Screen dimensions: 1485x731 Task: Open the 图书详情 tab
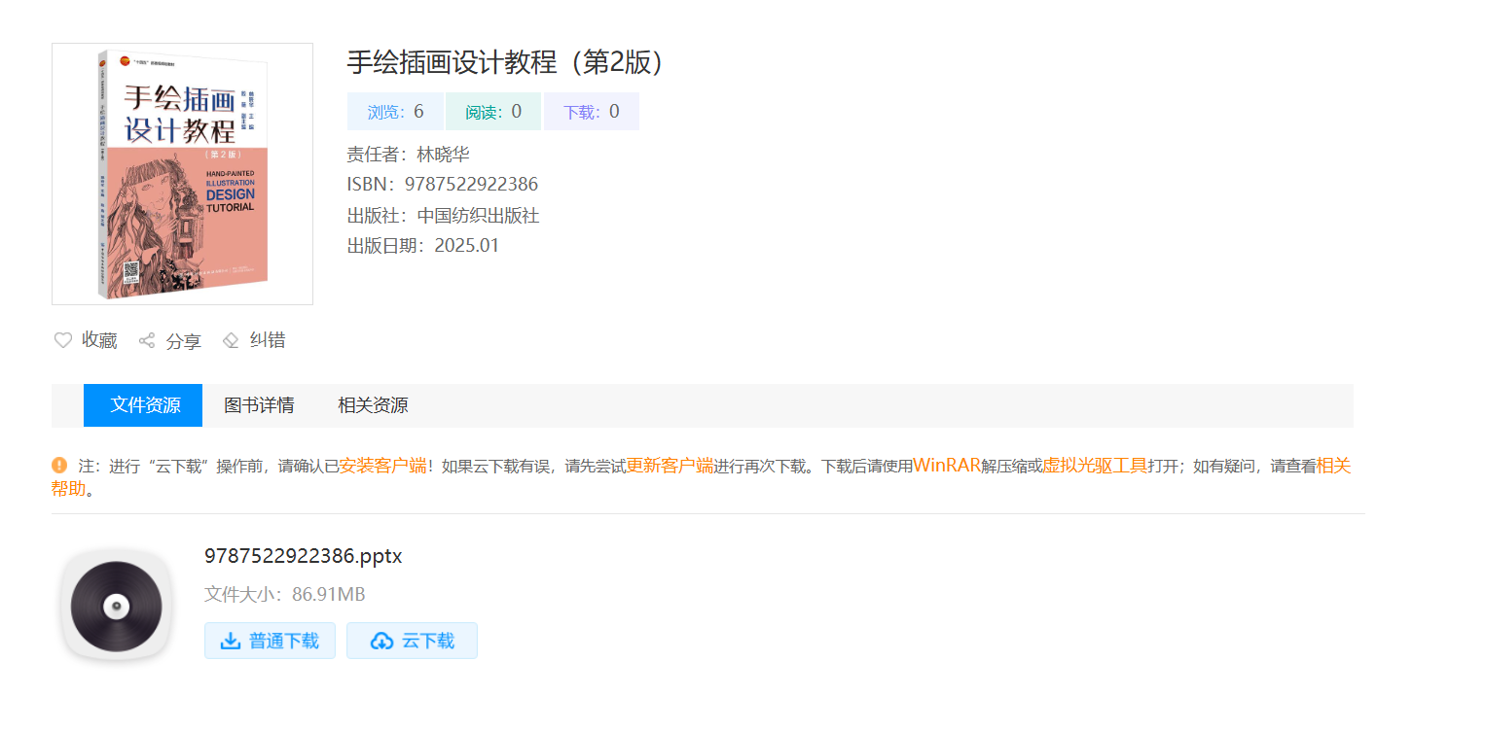tap(259, 405)
